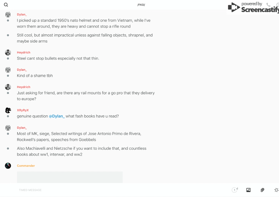279x197 pixels.
Task: Open Commander's profile via username
Action: 26,166
